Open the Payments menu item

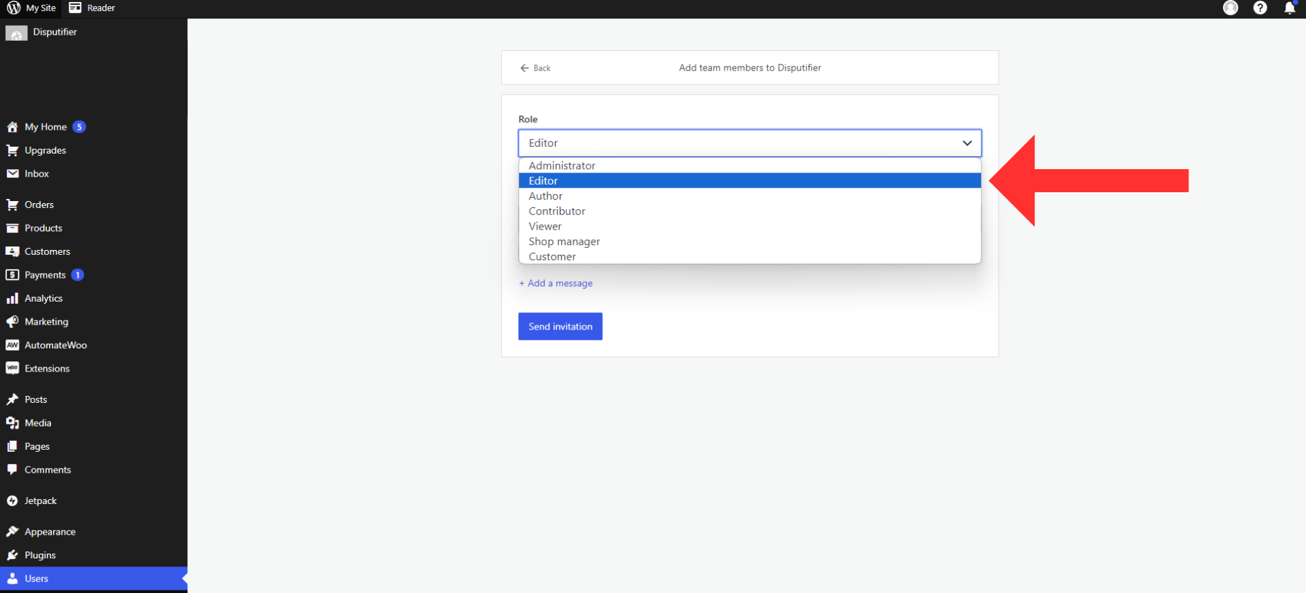tap(45, 275)
